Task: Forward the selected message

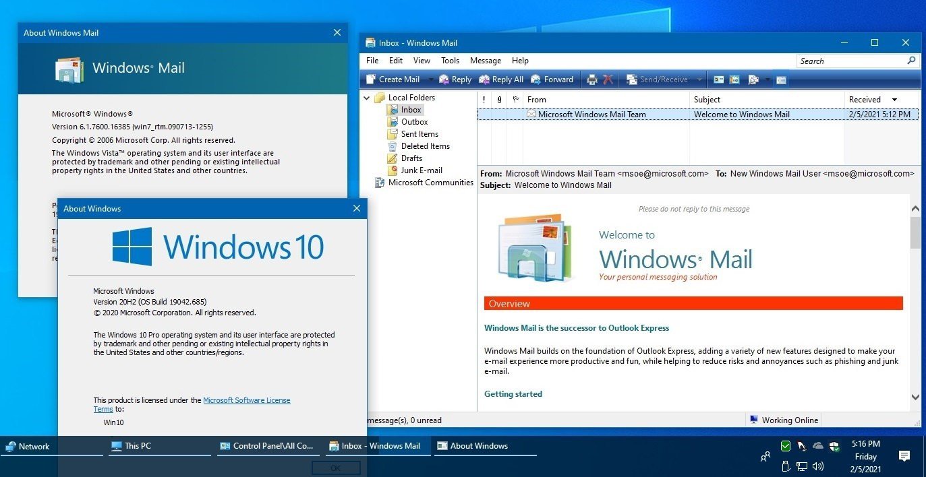Action: pos(552,79)
